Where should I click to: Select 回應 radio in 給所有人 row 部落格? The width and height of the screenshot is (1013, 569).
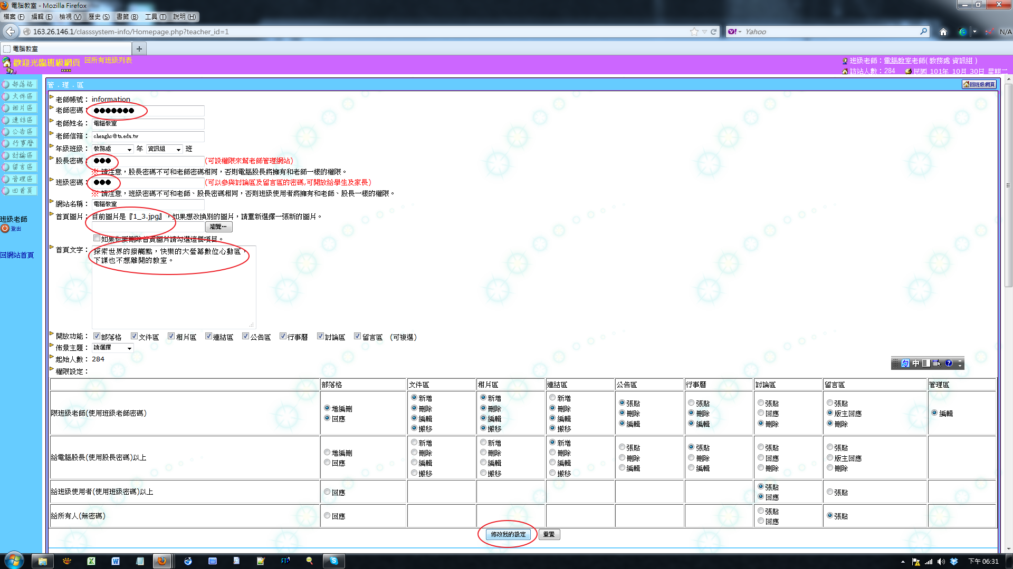pos(327,516)
